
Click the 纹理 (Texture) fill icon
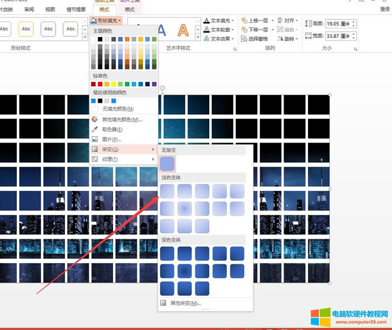pos(95,159)
